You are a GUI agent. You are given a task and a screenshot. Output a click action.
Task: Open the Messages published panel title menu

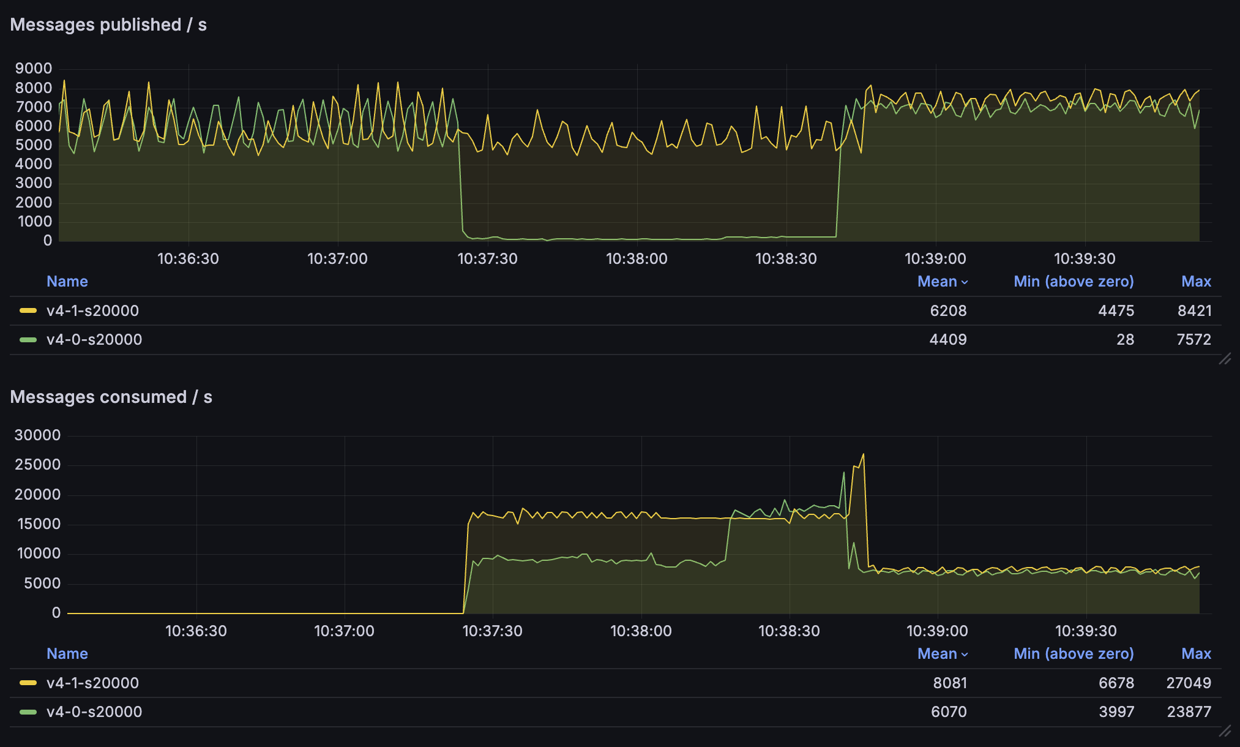108,24
